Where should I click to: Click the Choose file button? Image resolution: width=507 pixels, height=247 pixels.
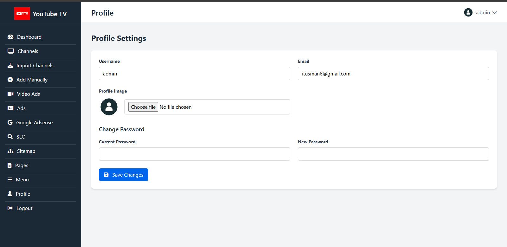143,107
